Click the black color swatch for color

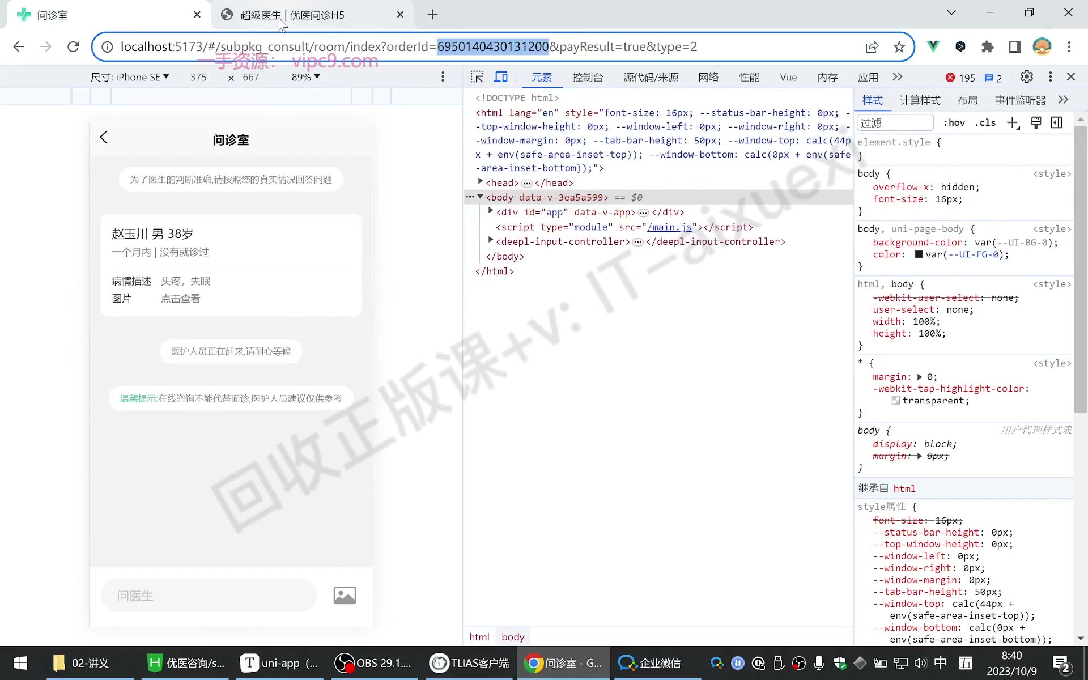pyautogui.click(x=919, y=254)
